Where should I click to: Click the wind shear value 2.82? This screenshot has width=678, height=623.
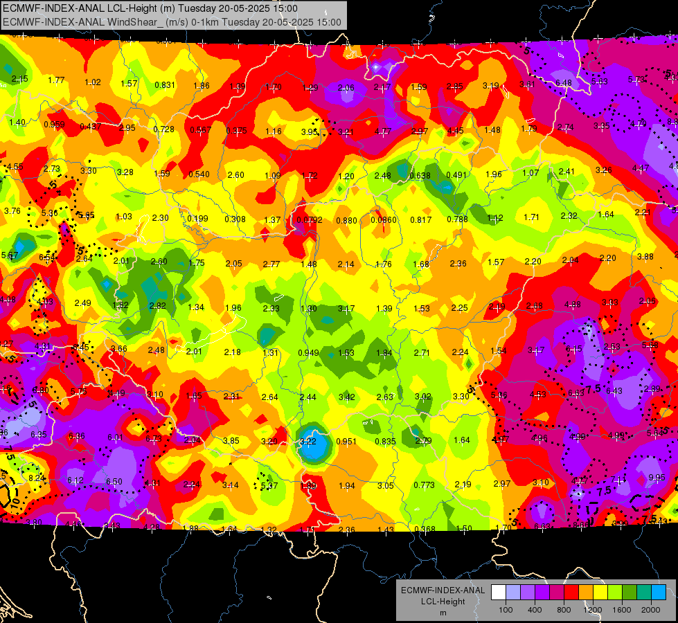click(157, 306)
